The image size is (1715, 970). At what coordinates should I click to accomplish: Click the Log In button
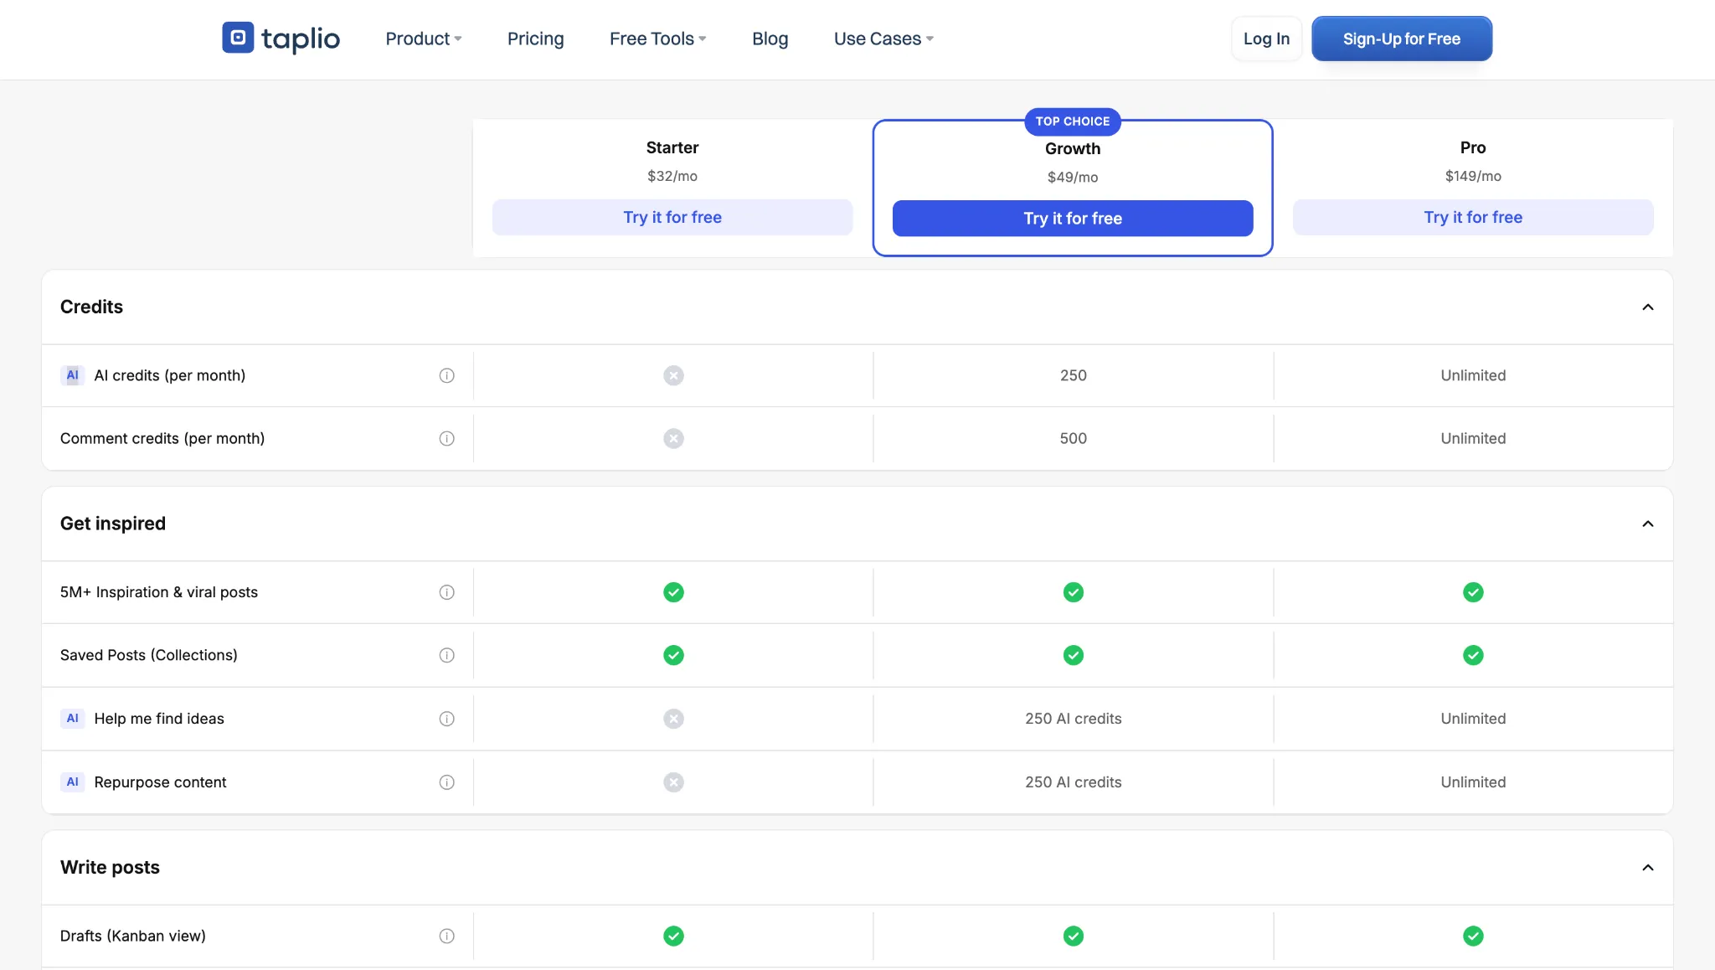pos(1266,39)
